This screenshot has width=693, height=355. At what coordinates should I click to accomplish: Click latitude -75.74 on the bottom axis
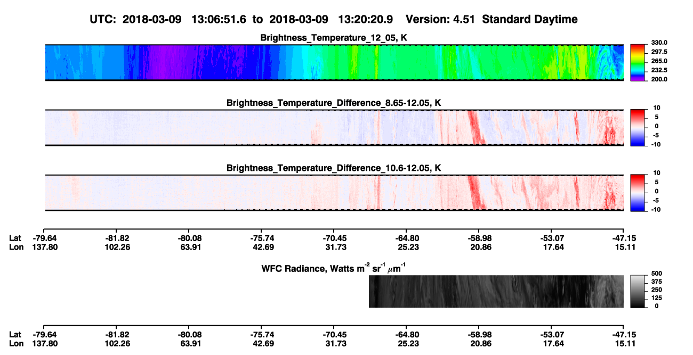click(262, 335)
